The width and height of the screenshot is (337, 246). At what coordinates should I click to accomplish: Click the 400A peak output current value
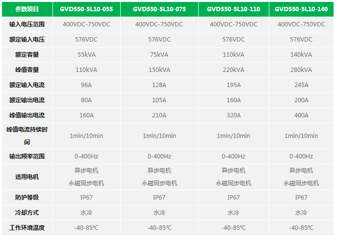[x=301, y=115]
